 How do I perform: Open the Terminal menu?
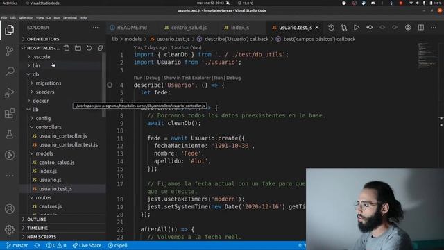(x=69, y=17)
